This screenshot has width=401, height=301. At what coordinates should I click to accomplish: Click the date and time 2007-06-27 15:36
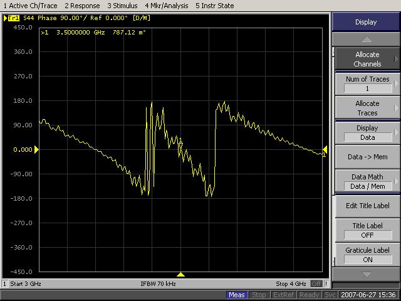368,295
